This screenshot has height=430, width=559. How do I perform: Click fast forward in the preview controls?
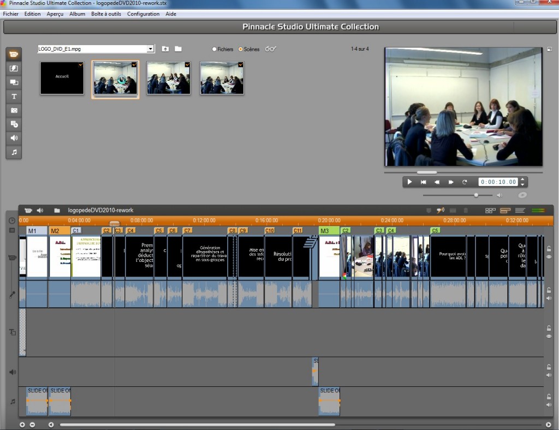(x=451, y=182)
